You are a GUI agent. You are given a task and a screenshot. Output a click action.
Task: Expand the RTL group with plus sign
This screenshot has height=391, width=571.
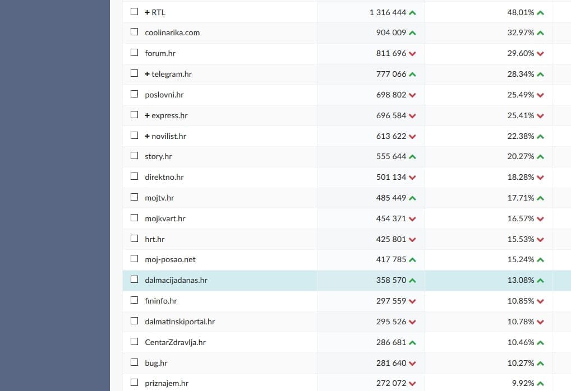pyautogui.click(x=147, y=12)
